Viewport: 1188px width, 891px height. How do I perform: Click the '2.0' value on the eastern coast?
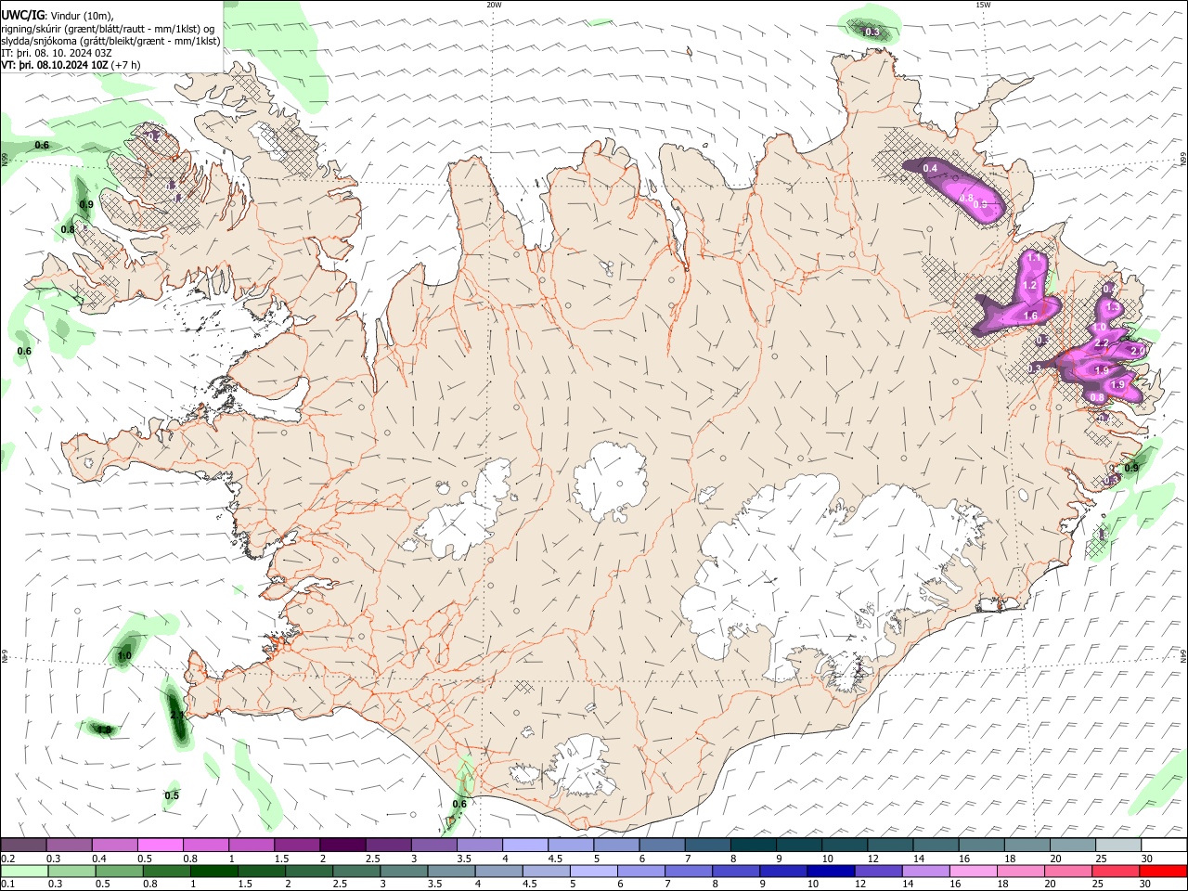tap(1138, 350)
